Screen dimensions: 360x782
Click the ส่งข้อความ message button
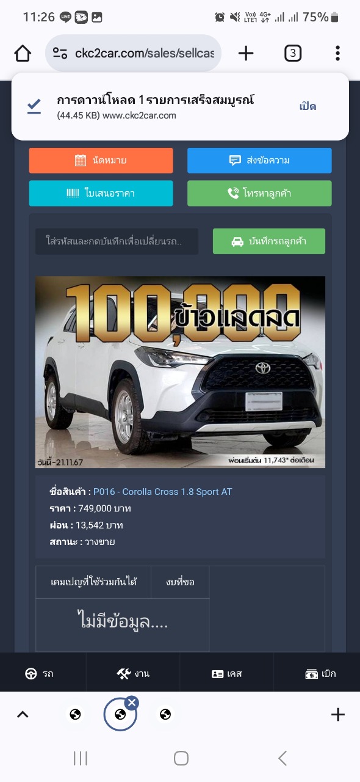pos(259,161)
